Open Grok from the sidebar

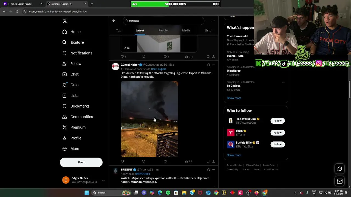[x=70, y=85]
